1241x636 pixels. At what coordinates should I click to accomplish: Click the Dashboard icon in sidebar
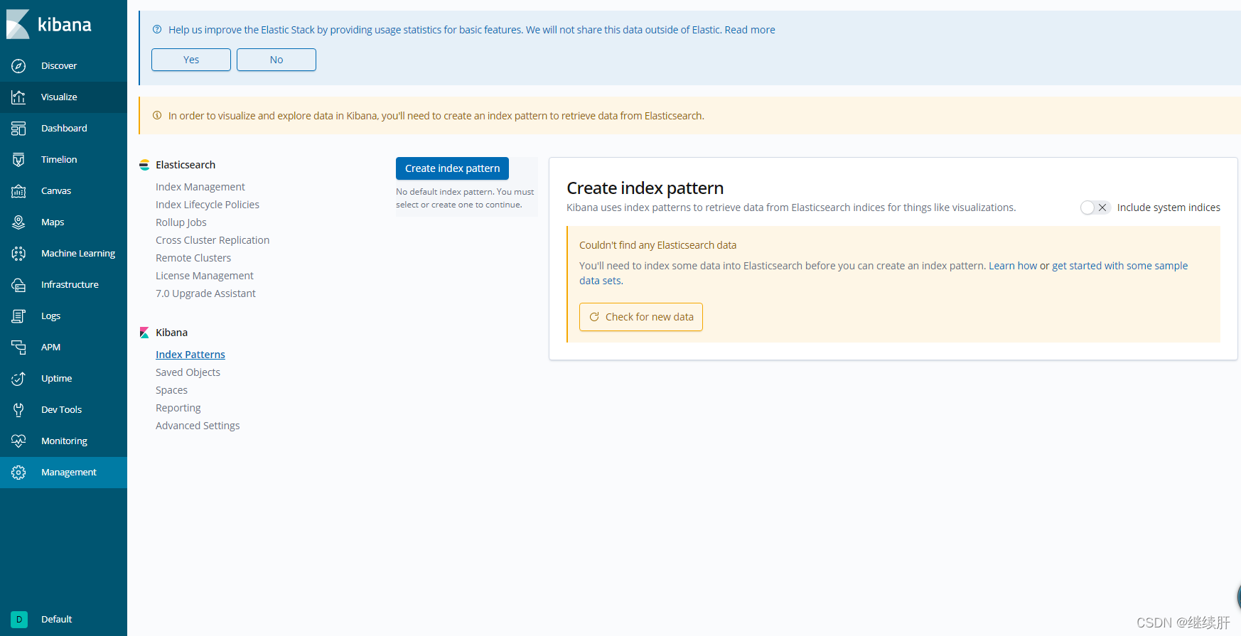(x=18, y=129)
